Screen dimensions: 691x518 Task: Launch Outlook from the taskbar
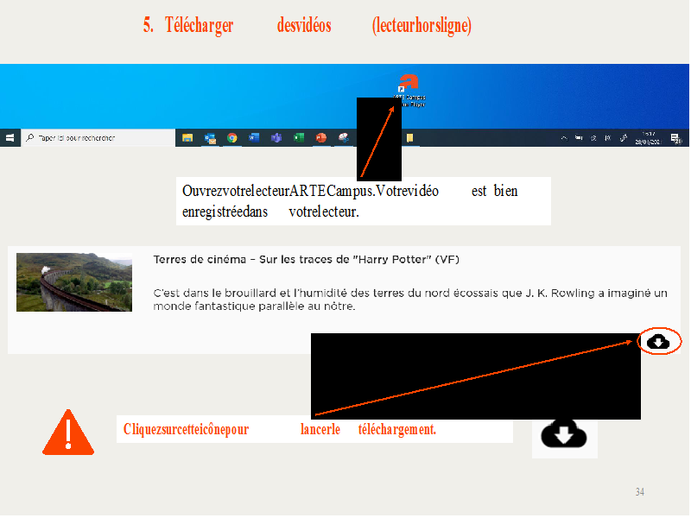(x=210, y=138)
